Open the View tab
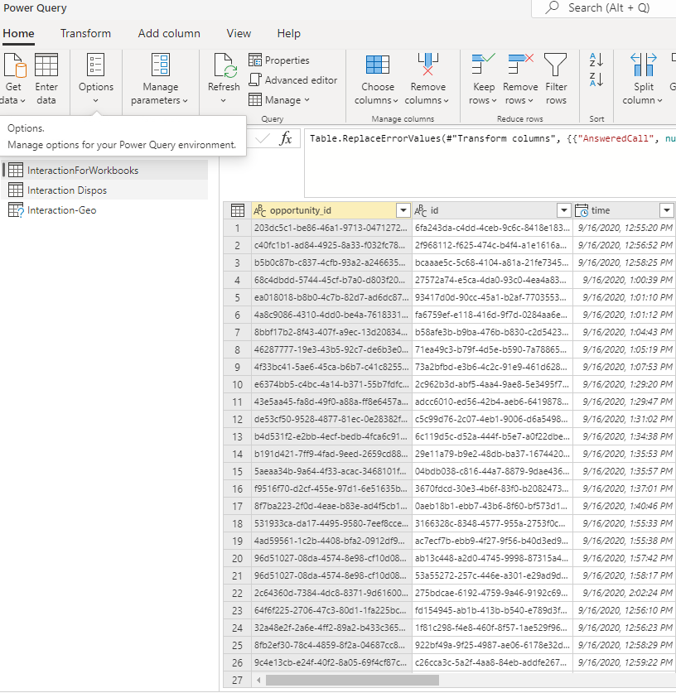Screen dimensions: 676x693 click(x=239, y=34)
